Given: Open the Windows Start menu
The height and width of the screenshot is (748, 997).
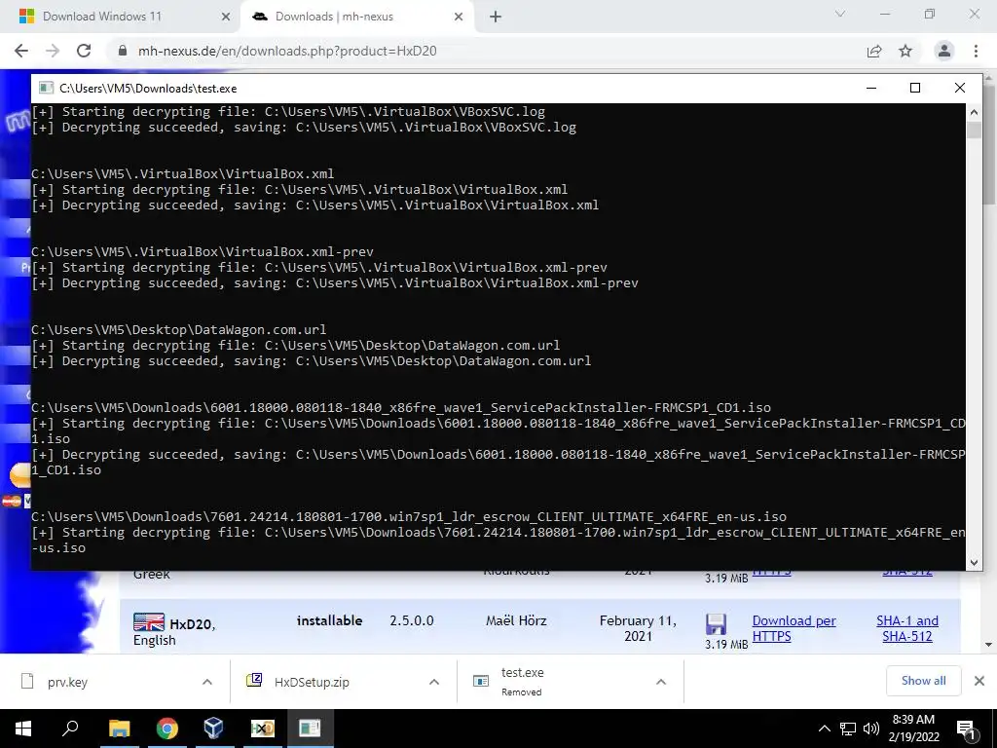Looking at the screenshot, I should (23, 729).
